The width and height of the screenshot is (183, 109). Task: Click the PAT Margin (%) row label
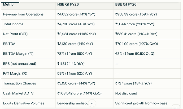click(x=15, y=73)
